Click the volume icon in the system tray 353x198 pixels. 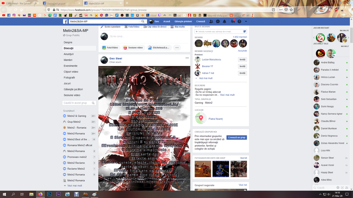[329, 194]
